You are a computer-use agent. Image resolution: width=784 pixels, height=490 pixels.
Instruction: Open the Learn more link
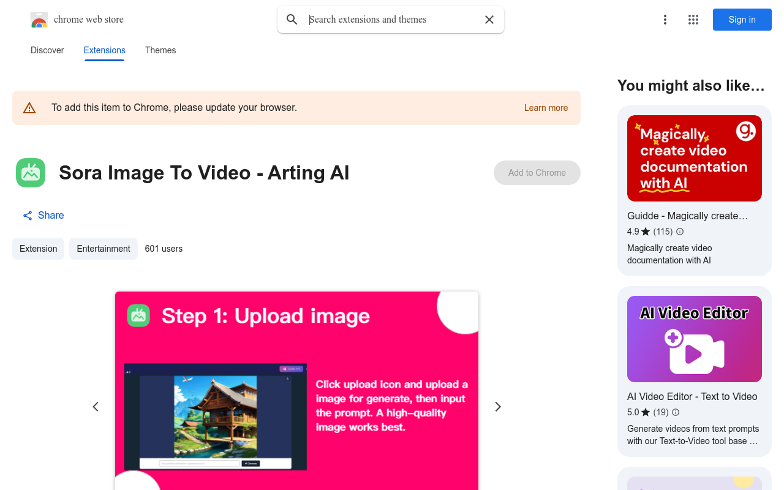click(546, 108)
